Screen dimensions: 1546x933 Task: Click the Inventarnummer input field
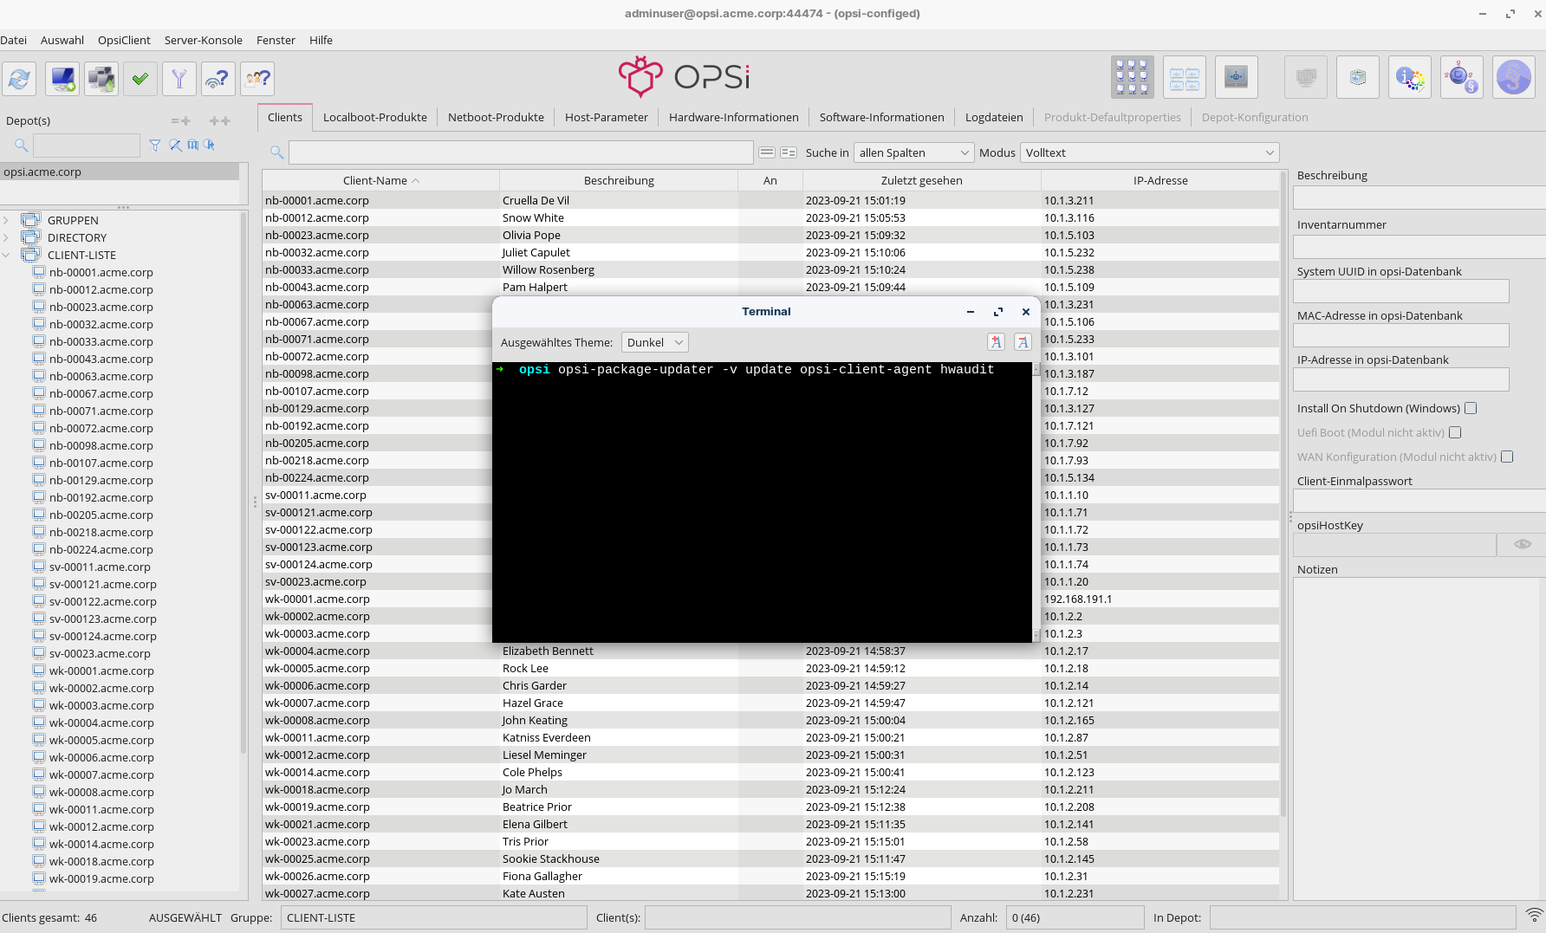[1419, 247]
